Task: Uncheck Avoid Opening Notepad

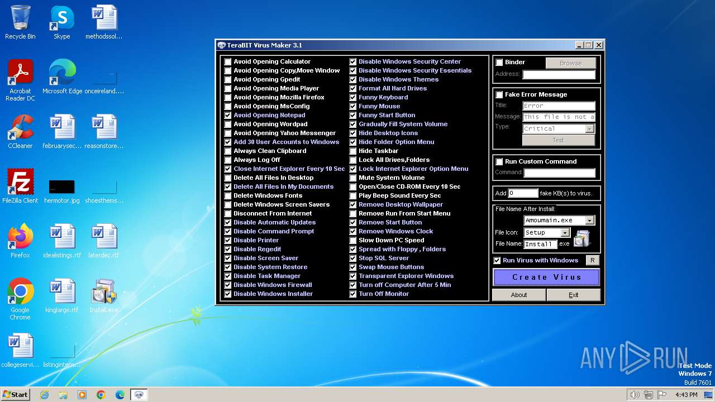Action: [x=227, y=115]
